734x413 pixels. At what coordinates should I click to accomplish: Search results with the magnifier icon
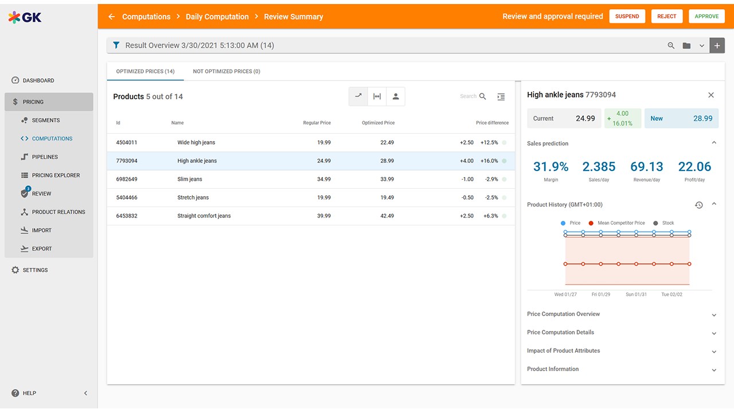coord(671,45)
